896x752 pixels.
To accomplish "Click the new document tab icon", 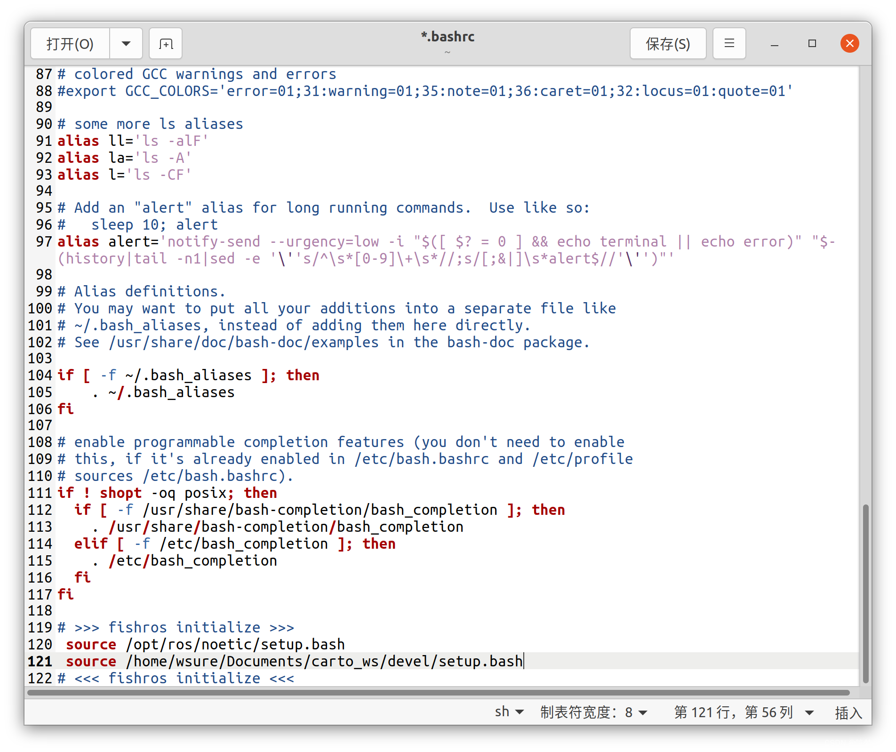I will [166, 44].
